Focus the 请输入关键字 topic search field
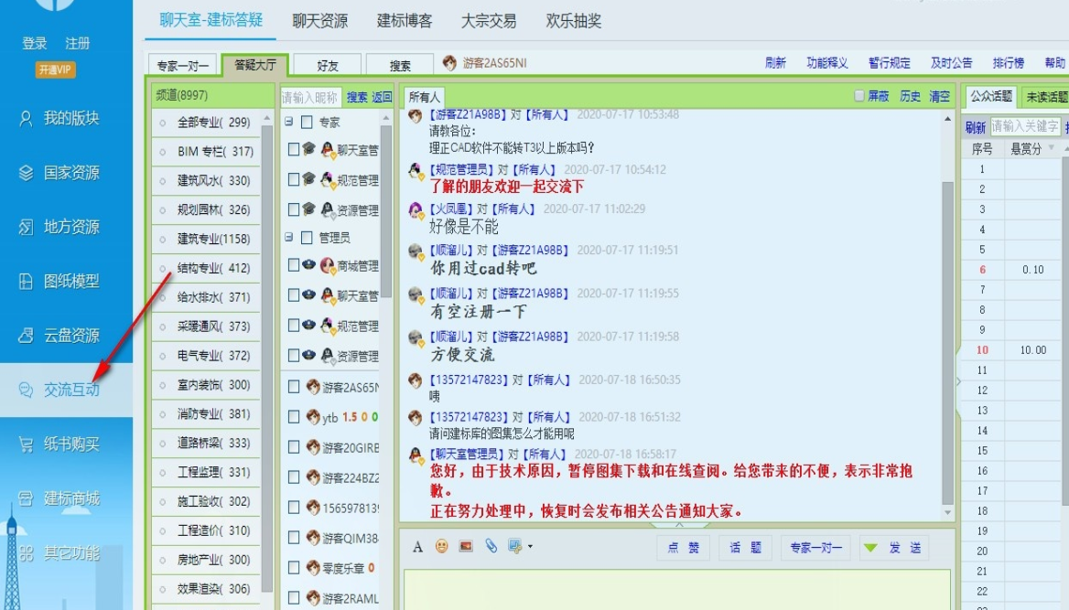The width and height of the screenshot is (1069, 610). pos(1025,126)
